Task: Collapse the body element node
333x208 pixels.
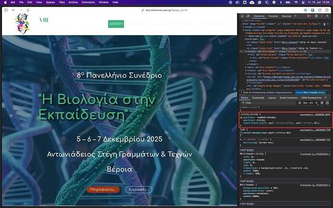Action: click(x=244, y=30)
